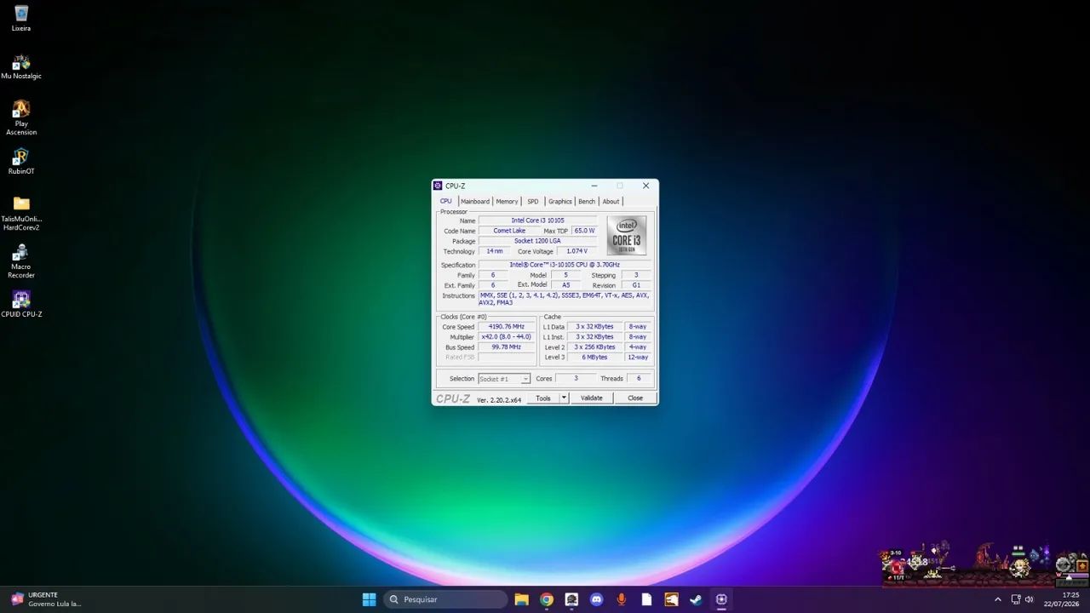
Task: Click the Level 3 12-way field
Action: tap(638, 358)
